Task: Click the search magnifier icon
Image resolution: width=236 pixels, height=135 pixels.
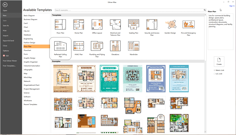Action: click(x=205, y=10)
